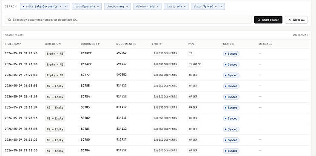Viewport: 316px width, 156px height.
Task: Click document number S0777
Action: (x=85, y=75)
